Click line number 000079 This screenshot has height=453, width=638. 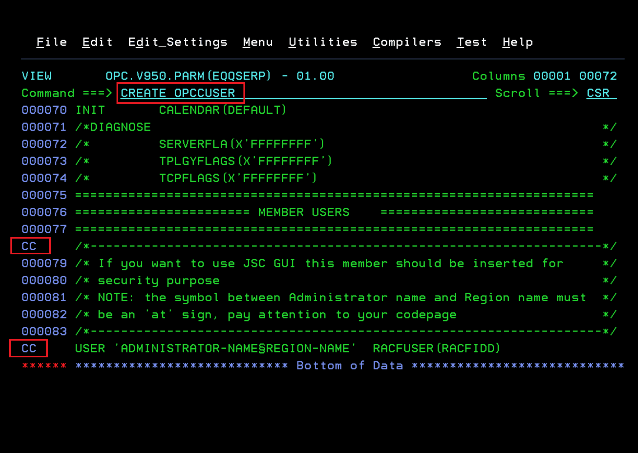pos(44,263)
